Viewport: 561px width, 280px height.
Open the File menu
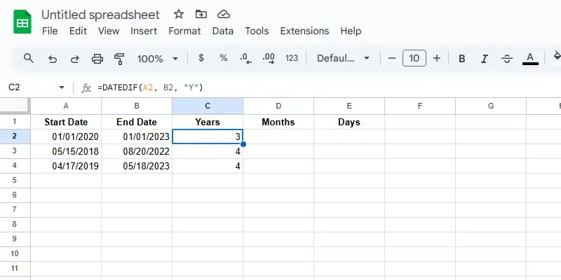click(x=50, y=31)
